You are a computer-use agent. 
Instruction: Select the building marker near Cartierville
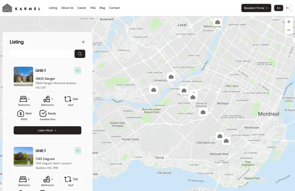click(x=184, y=90)
